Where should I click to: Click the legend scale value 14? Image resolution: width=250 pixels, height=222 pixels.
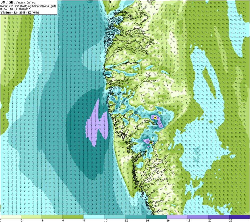(x=147, y=220)
